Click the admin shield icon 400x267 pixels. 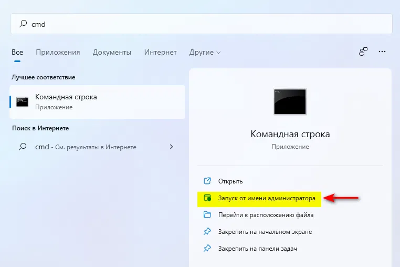(x=207, y=198)
